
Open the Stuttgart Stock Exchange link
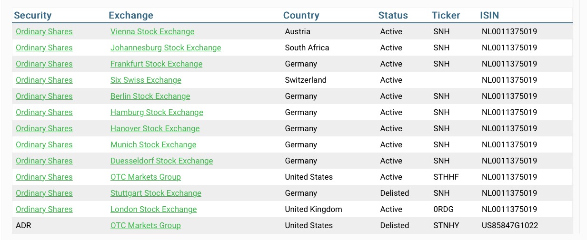(156, 193)
